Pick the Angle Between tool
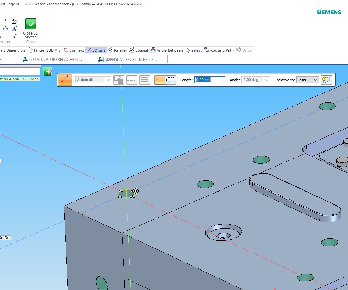 tap(167, 50)
